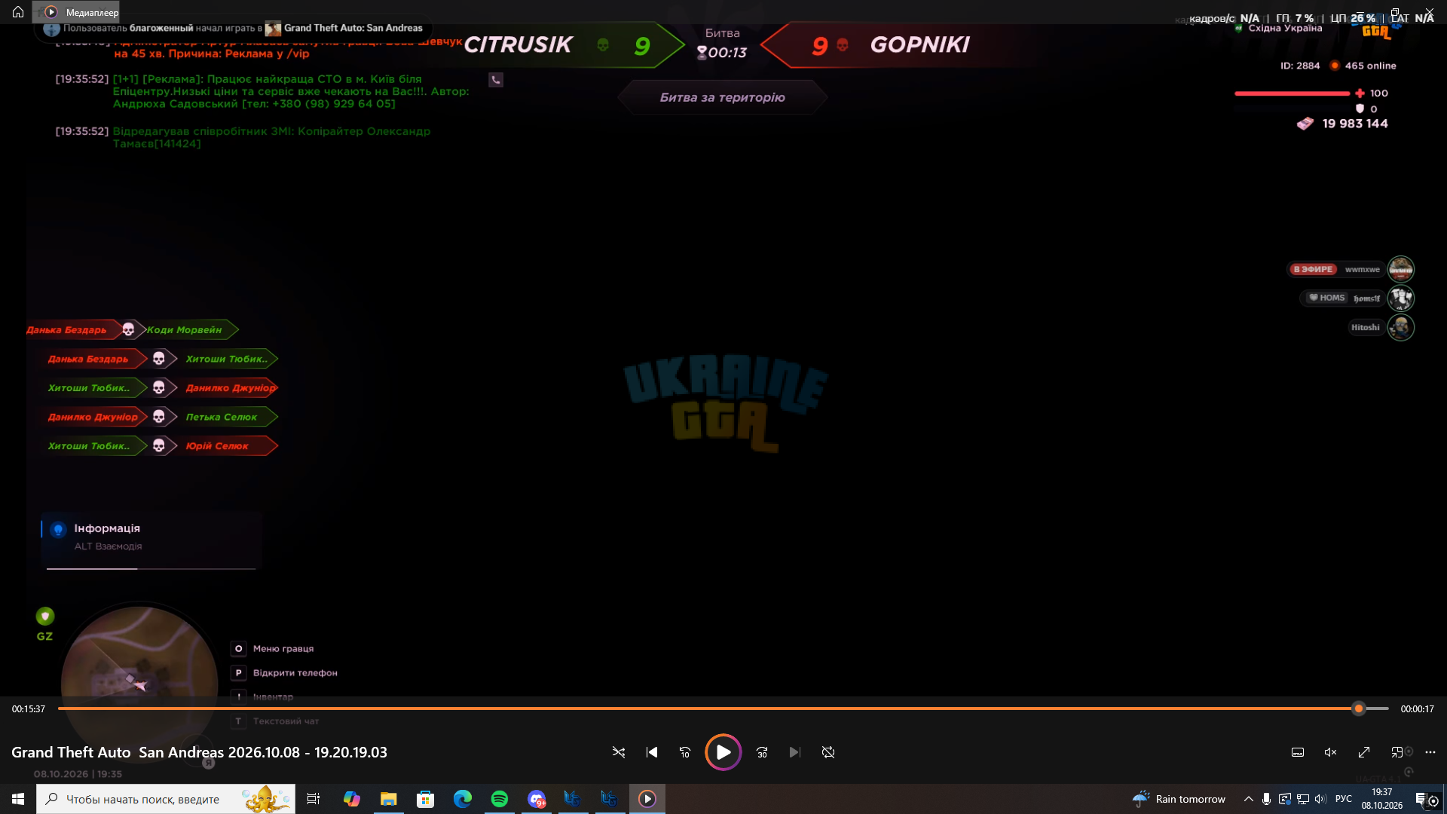Switch the player to full screen
The width and height of the screenshot is (1447, 814).
coord(1364,752)
